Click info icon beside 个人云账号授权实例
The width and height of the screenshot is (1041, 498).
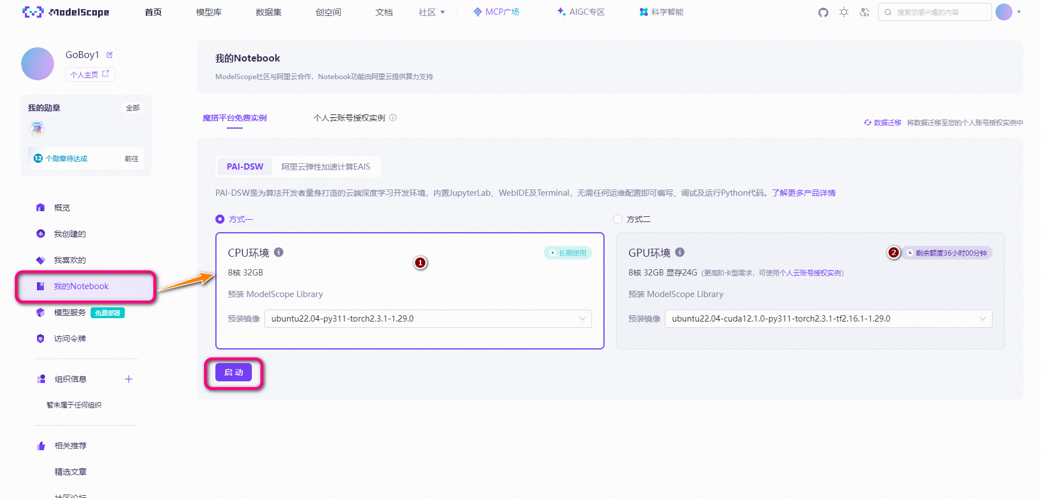(393, 118)
